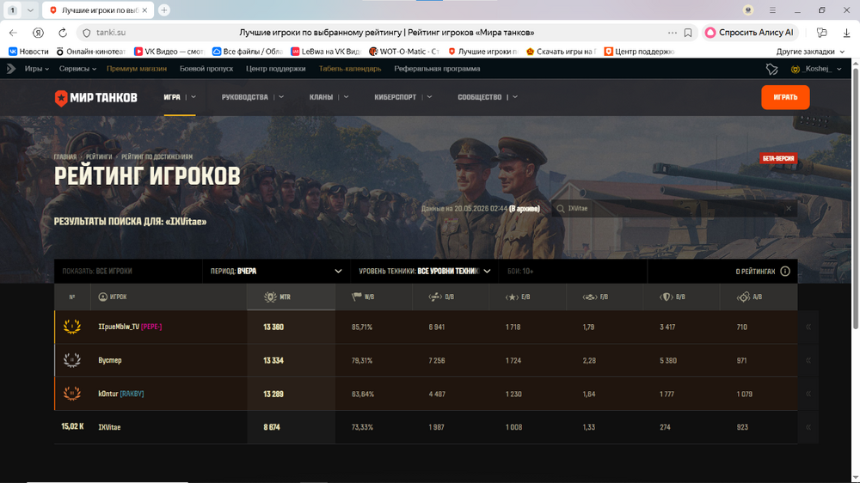Image resolution: width=860 pixels, height=483 pixels.
Task: Open _Koshej_ account menu
Action: (816, 69)
